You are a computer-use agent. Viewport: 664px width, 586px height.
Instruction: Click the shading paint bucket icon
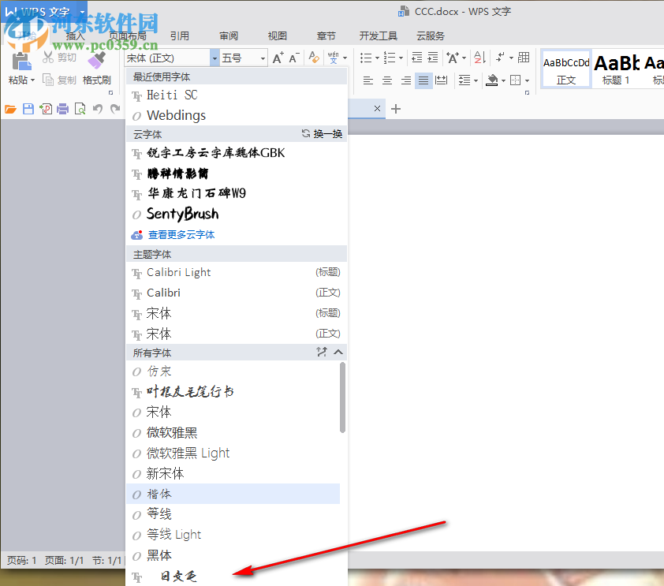click(492, 80)
